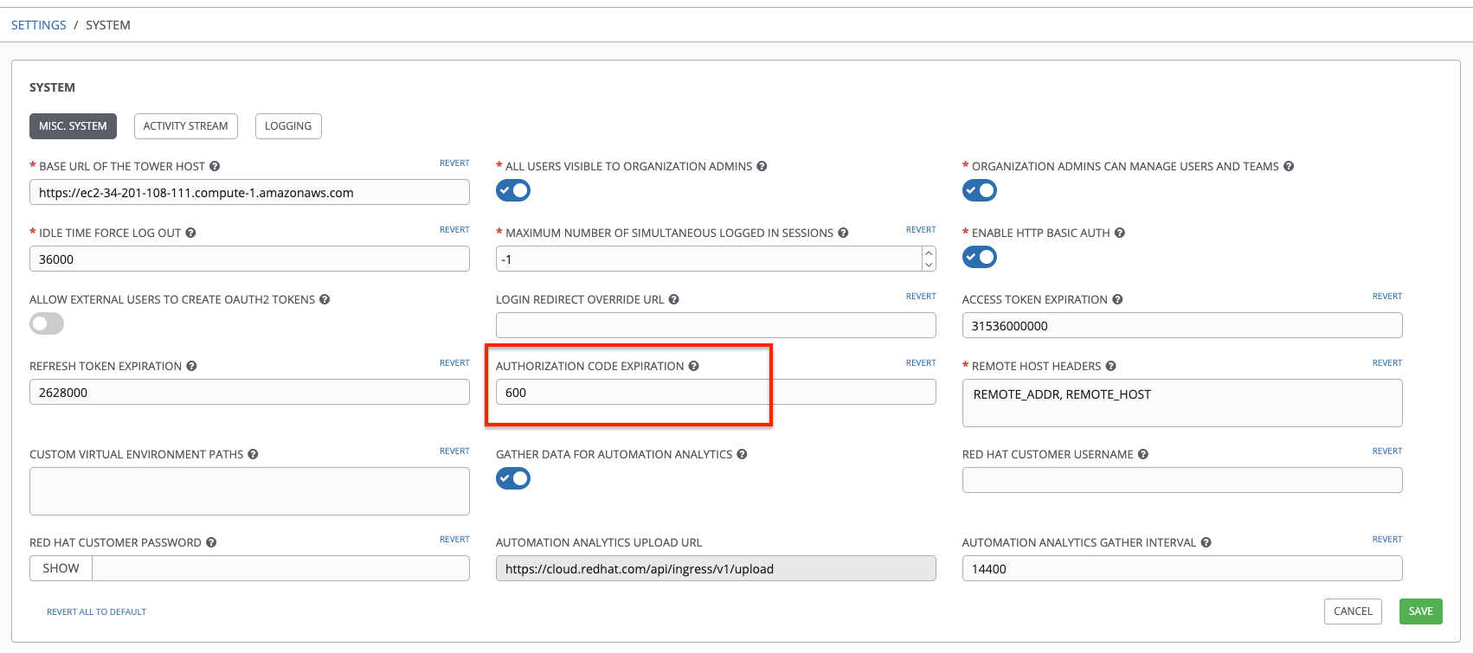Open help for Access Token Expiration
Screen dimensions: 1473x653
tap(1117, 299)
